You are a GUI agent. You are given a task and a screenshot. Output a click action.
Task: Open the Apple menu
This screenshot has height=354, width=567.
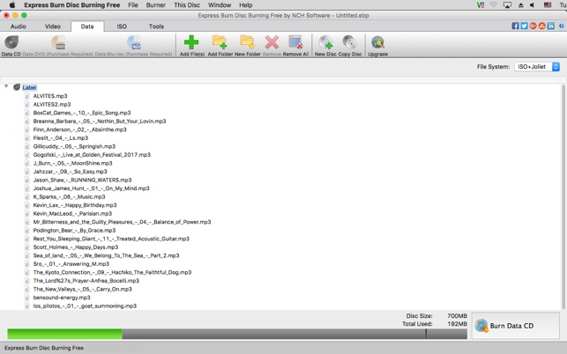12,5
